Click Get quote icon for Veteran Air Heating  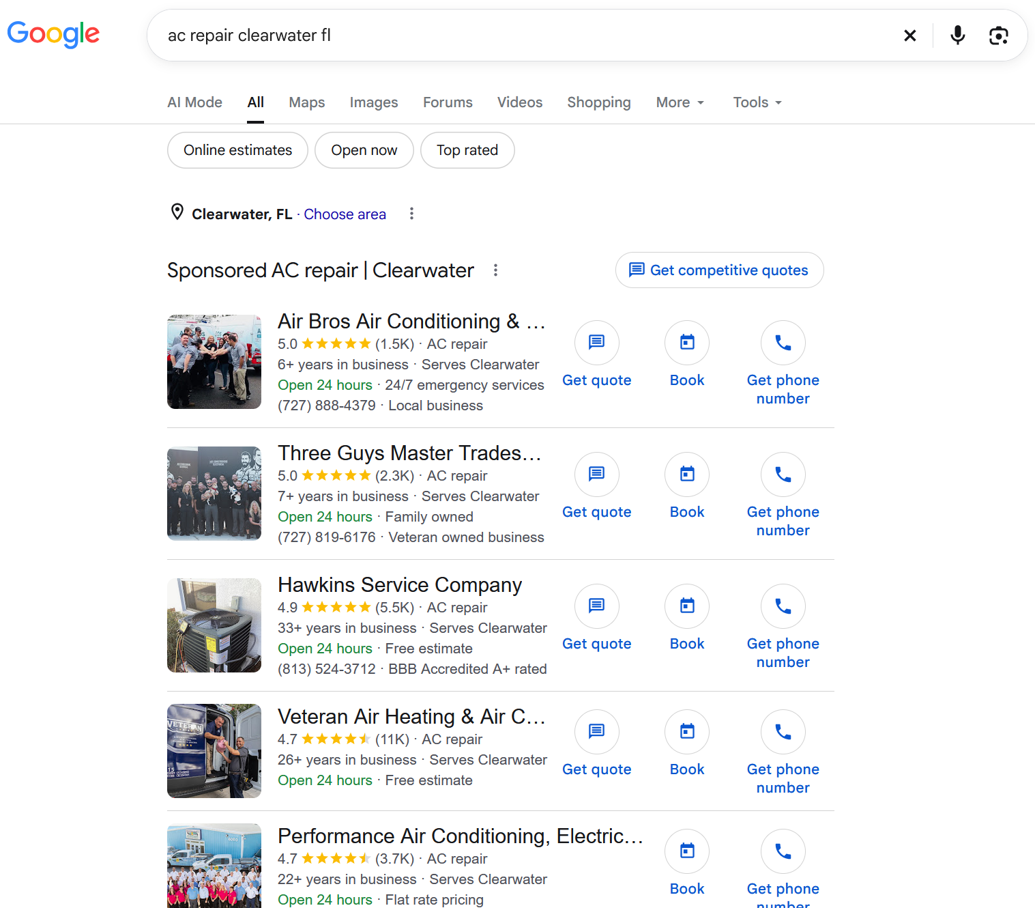597,731
